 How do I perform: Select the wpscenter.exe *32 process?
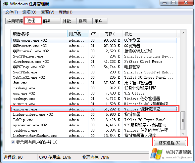click(94, 125)
